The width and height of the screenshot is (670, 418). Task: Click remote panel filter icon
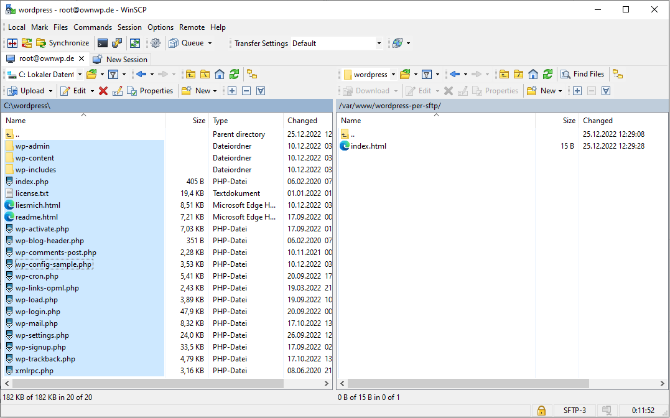(426, 75)
